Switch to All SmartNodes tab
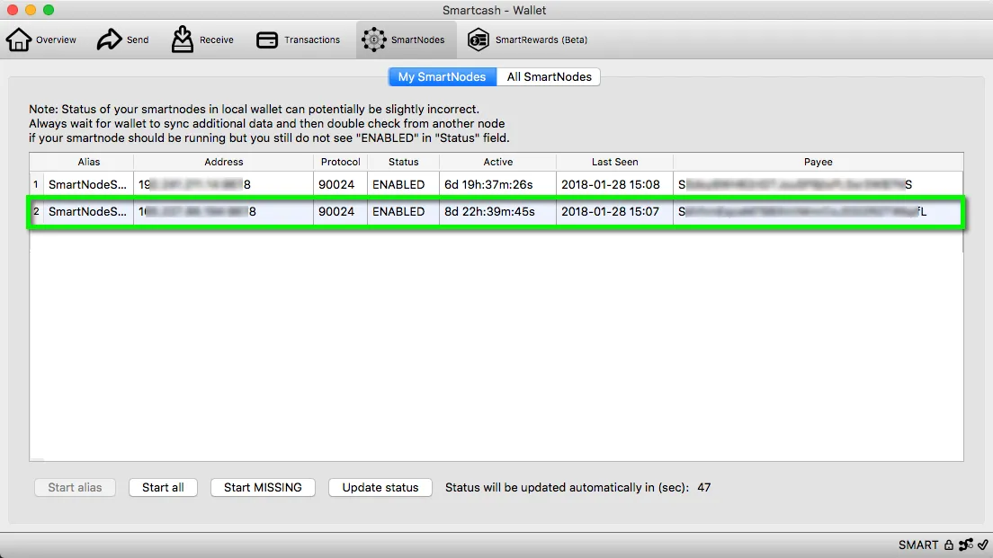This screenshot has width=993, height=558. (549, 76)
